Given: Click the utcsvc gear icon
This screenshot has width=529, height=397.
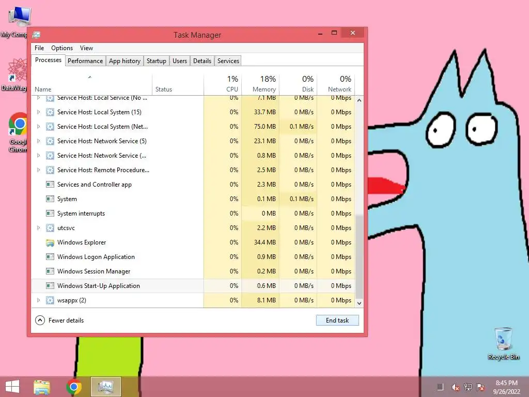Looking at the screenshot, I should point(50,228).
